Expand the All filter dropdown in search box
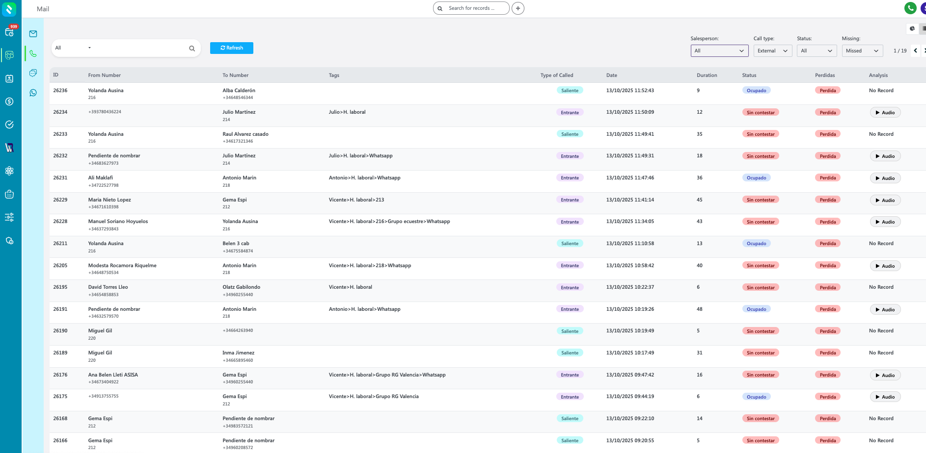Screen dimensions: 926x453 pyautogui.click(x=73, y=48)
